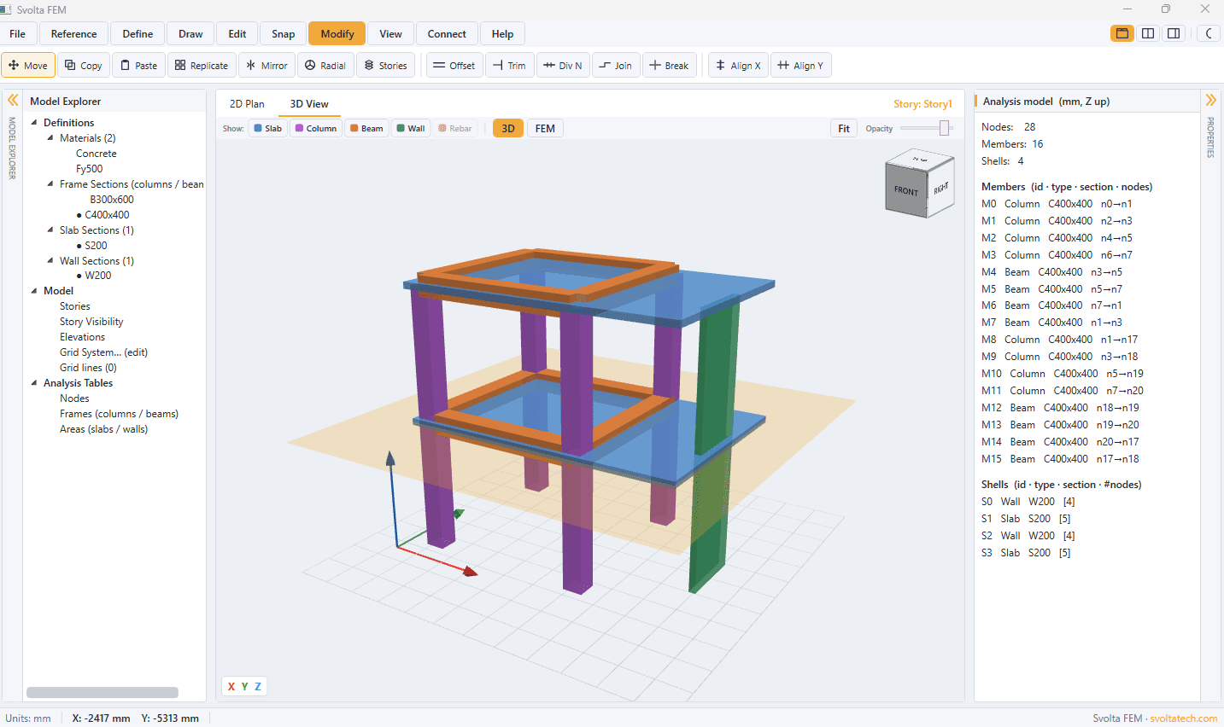The height and width of the screenshot is (727, 1224).
Task: Click the Copy tool button
Action: pyautogui.click(x=84, y=66)
